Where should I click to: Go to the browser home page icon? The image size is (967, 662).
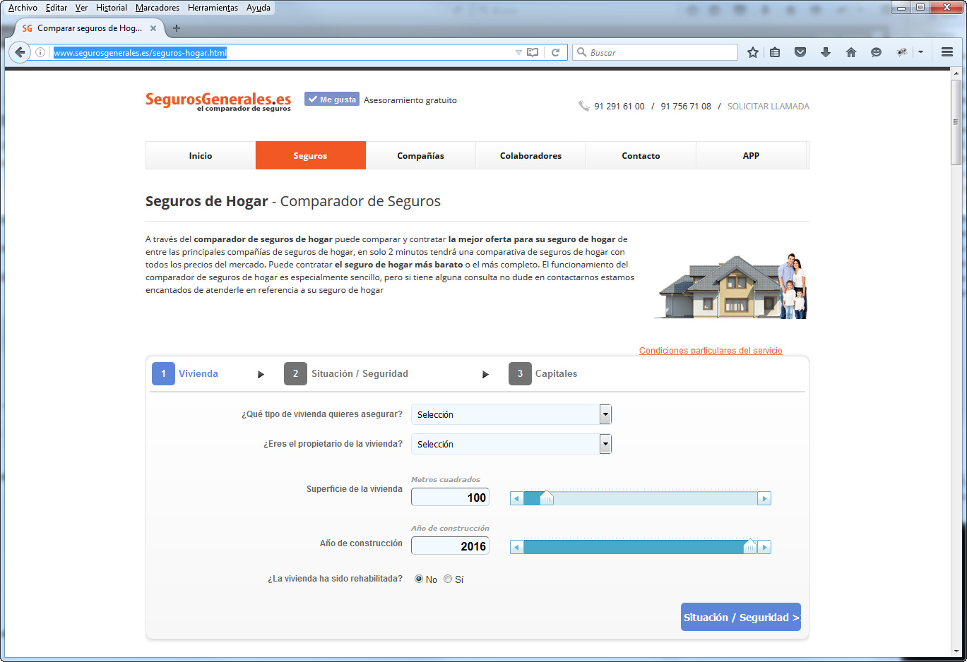(851, 52)
